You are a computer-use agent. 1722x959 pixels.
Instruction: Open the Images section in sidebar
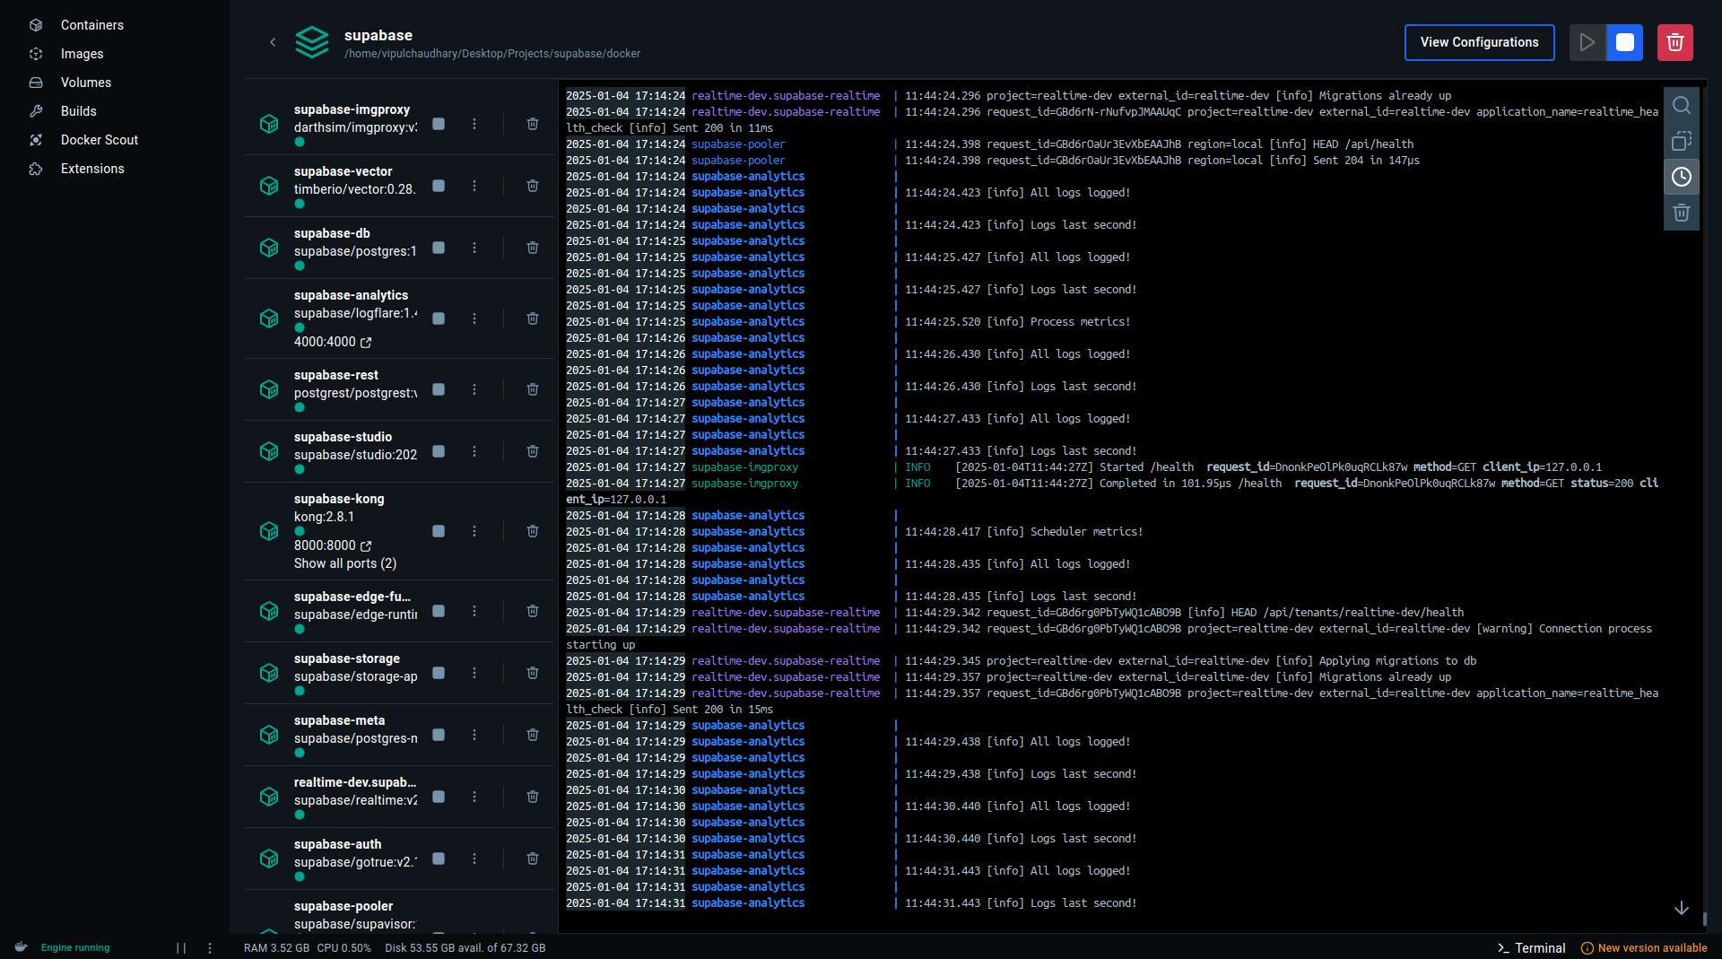[82, 54]
